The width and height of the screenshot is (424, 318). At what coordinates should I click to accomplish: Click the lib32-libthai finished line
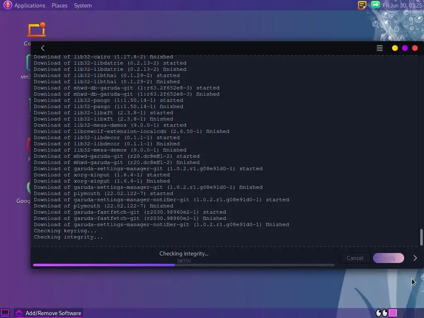coord(107,82)
